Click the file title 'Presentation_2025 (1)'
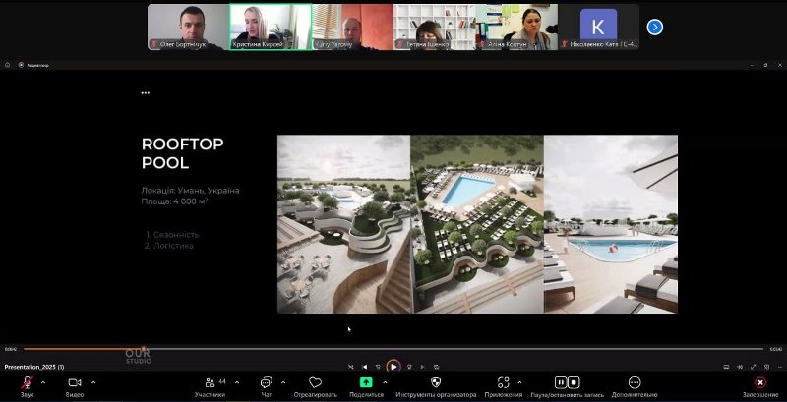The width and height of the screenshot is (787, 402). pyautogui.click(x=34, y=367)
